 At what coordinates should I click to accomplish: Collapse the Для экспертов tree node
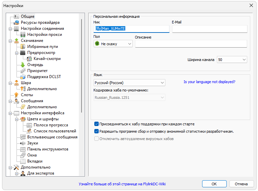17,174
